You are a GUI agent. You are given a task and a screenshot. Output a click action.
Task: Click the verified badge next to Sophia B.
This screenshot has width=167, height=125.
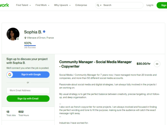coord(44,32)
